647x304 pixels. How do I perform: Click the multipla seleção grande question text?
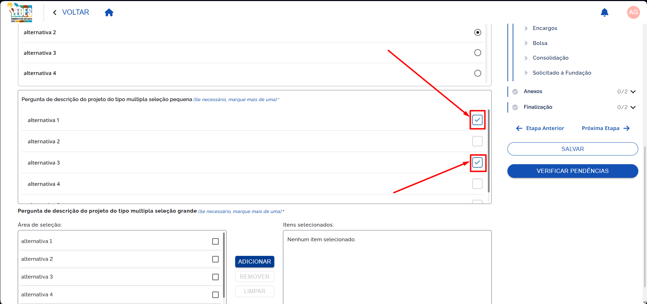107,211
